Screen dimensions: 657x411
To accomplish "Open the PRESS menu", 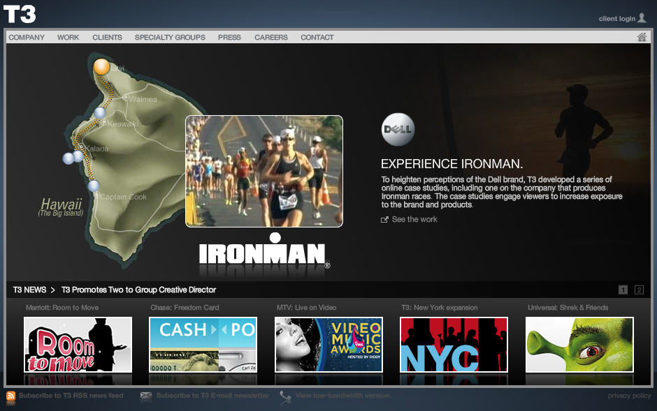I will tap(229, 37).
